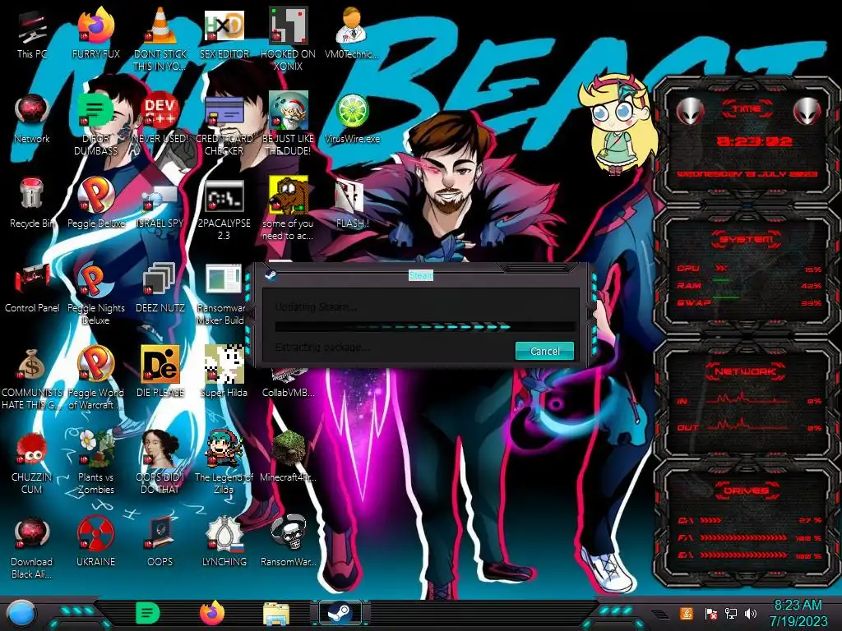Select Peggle World of Warcraft shortcut

95,379
